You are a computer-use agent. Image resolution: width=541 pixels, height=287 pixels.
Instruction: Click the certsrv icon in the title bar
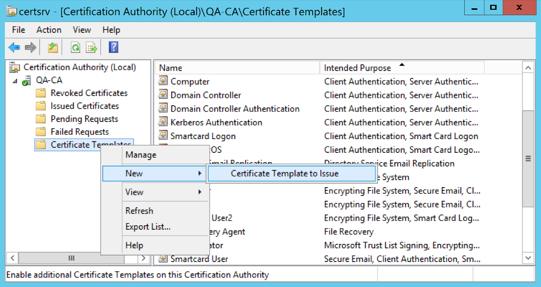tap(12, 11)
